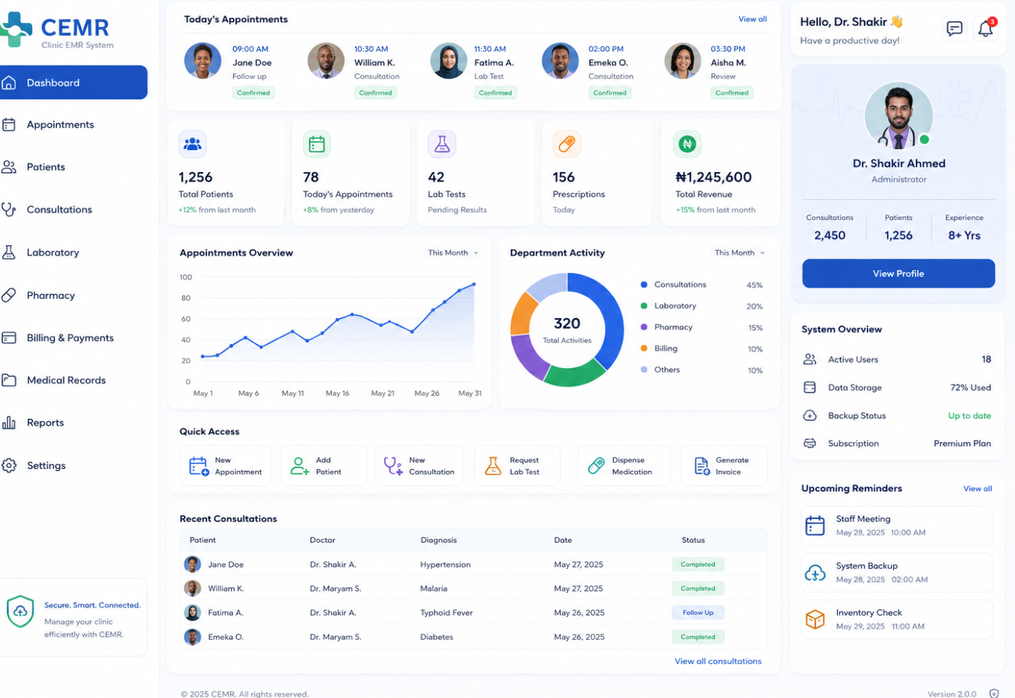The image size is (1015, 698).
Task: Click the Up to date backup status
Action: point(969,416)
